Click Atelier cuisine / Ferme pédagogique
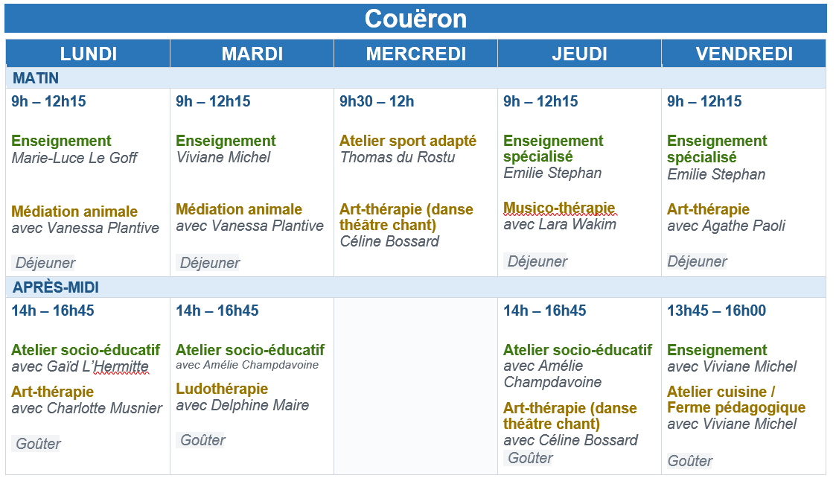The width and height of the screenshot is (836, 487). click(736, 400)
